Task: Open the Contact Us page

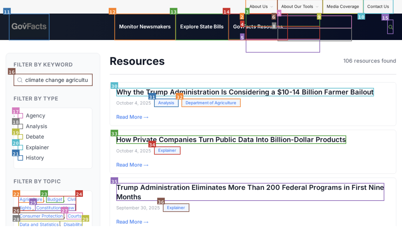Action: pos(378,6)
